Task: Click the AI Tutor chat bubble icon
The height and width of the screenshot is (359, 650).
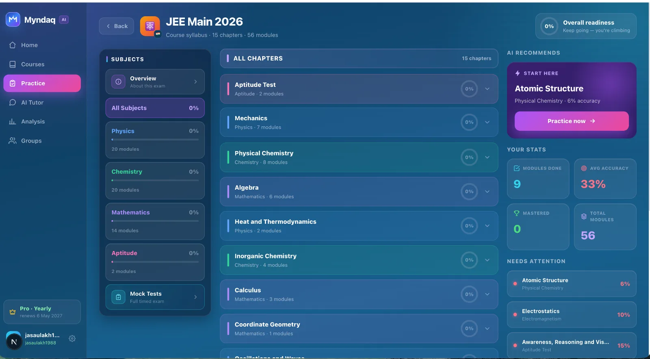Action: (13, 102)
